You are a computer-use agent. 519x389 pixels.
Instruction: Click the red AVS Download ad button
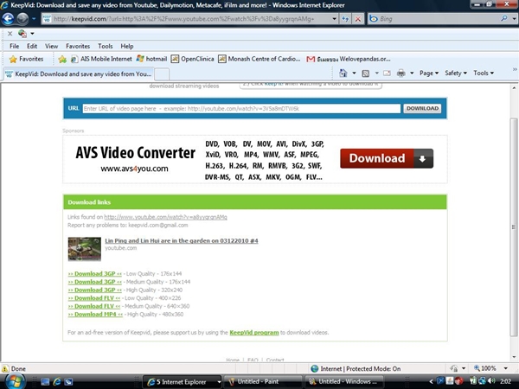click(387, 158)
